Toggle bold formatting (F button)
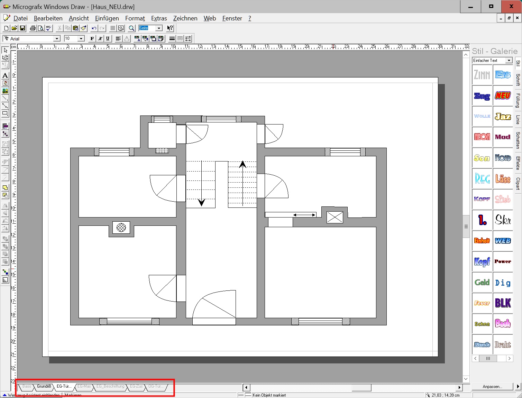The image size is (522, 398). coord(92,38)
